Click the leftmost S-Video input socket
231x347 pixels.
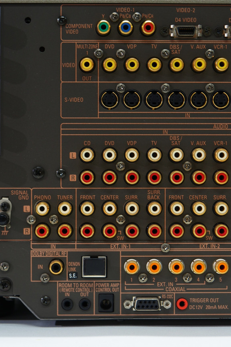[109, 100]
